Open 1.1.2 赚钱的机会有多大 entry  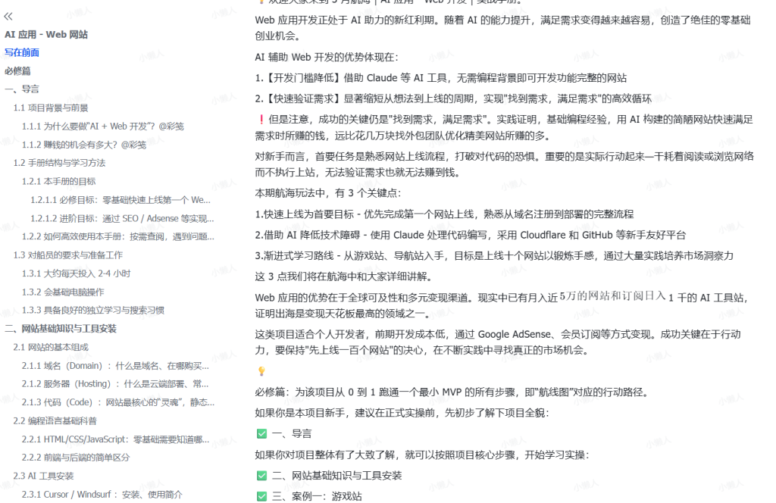coord(83,145)
